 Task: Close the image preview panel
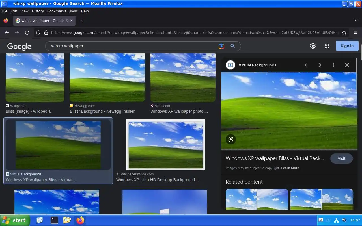(347, 65)
